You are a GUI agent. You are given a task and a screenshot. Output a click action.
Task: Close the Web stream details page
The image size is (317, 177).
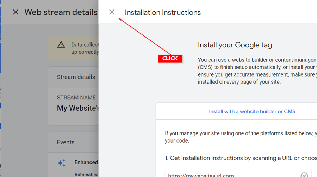point(15,12)
